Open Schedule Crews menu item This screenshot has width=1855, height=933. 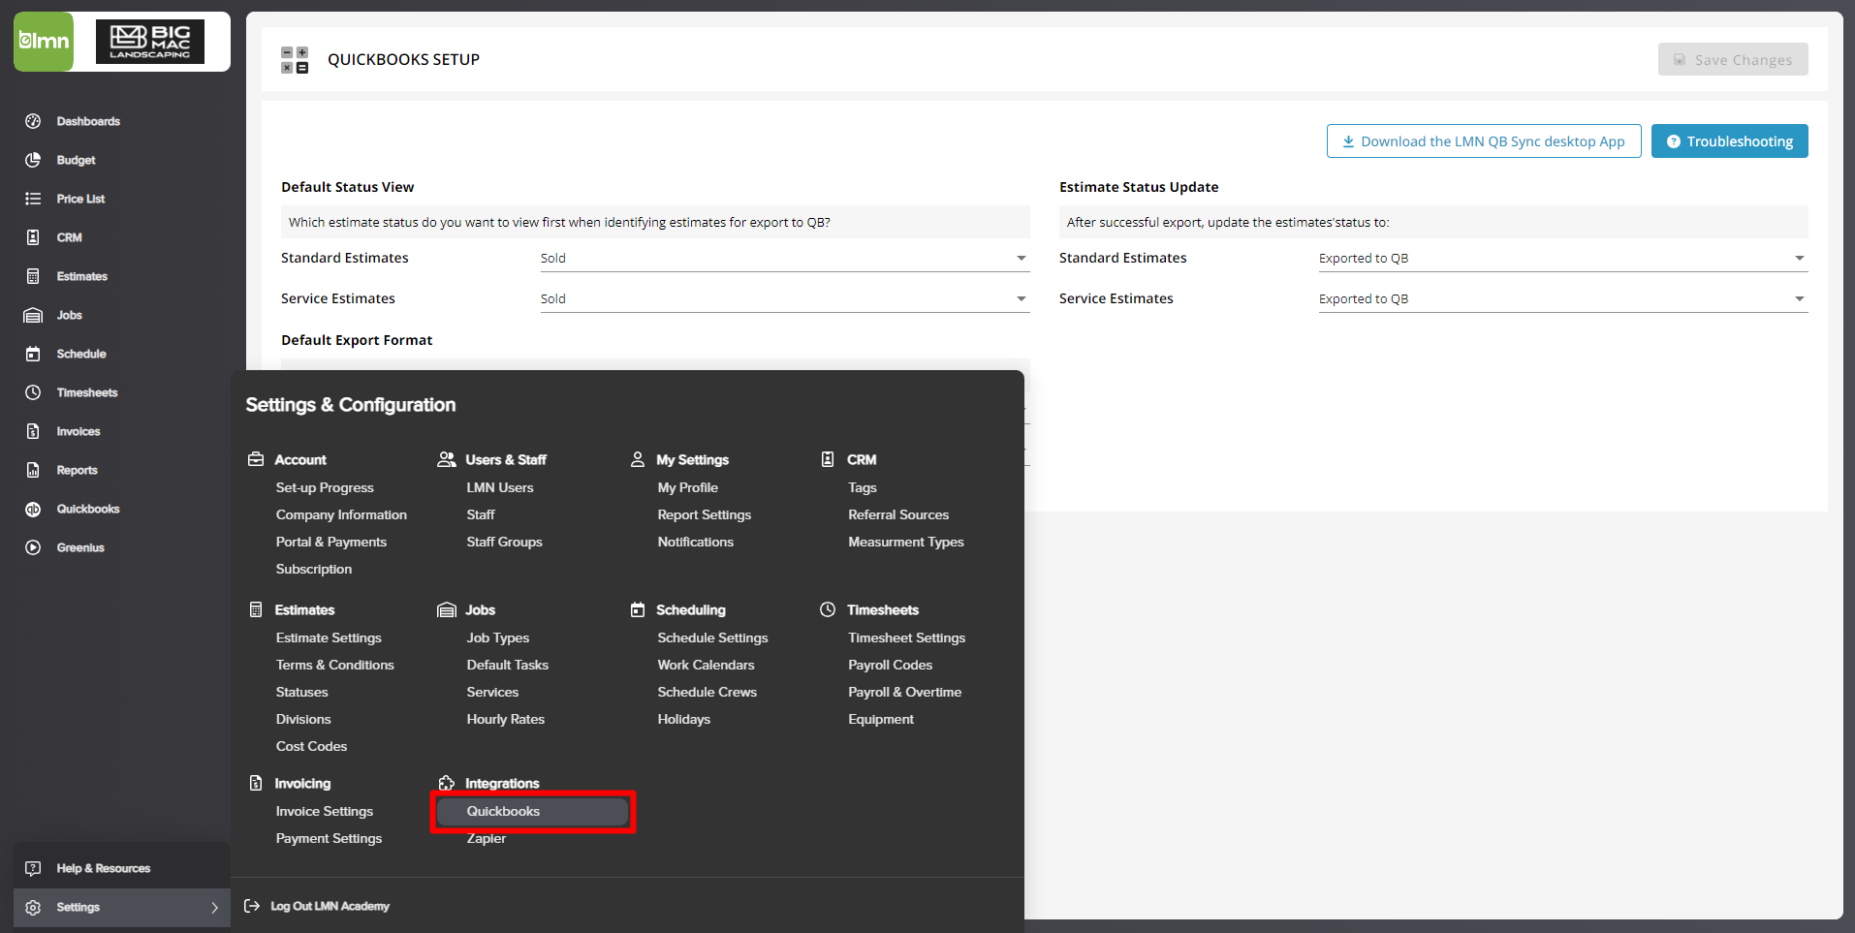point(707,693)
